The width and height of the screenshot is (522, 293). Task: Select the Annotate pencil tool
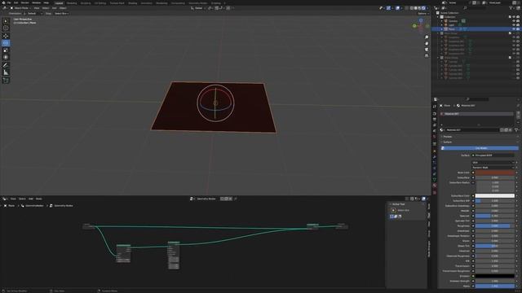[x=6, y=65]
